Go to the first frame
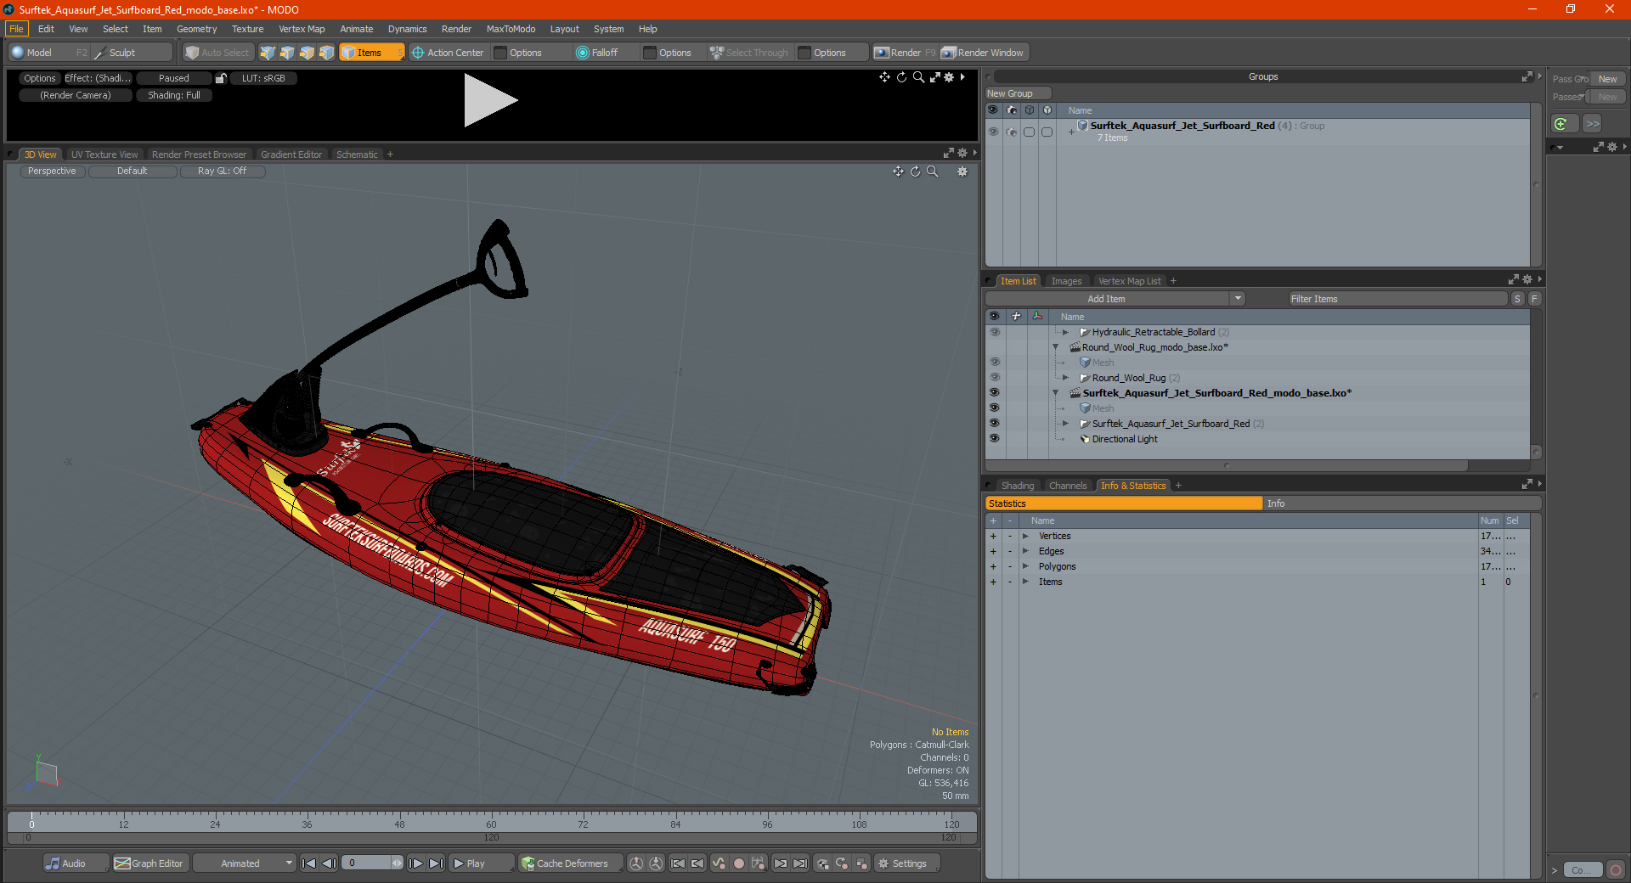 [309, 863]
